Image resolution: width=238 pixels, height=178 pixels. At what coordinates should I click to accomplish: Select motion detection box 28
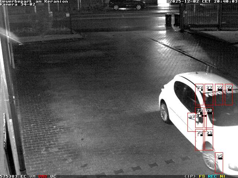[x=209, y=118]
